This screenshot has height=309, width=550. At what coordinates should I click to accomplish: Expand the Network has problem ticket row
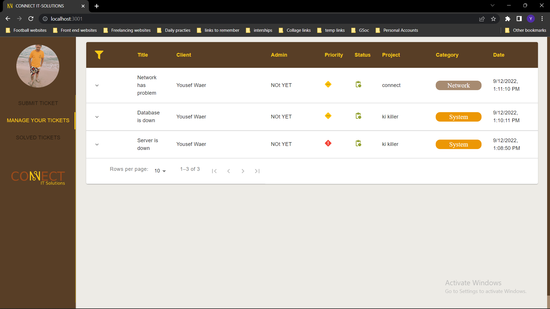[x=97, y=86]
